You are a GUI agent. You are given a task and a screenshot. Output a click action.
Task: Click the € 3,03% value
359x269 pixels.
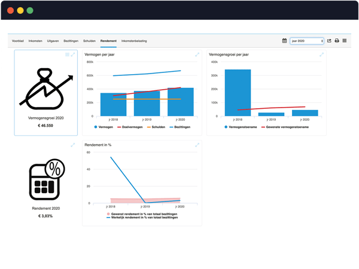45,216
